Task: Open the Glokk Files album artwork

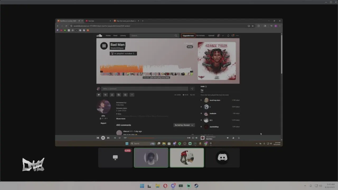Action: [x=217, y=61]
